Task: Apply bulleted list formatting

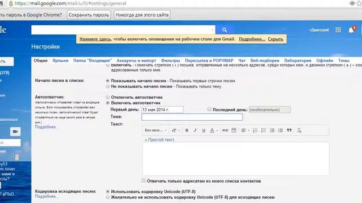Action: click(x=264, y=130)
